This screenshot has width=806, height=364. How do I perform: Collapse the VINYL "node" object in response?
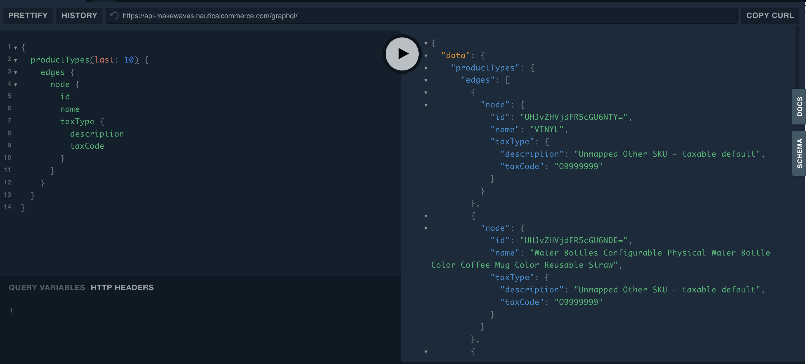click(426, 105)
